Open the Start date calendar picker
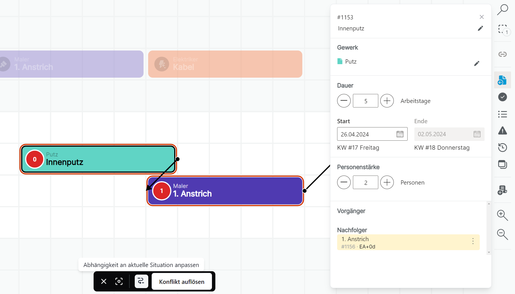Image resolution: width=515 pixels, height=294 pixels. pos(400,134)
